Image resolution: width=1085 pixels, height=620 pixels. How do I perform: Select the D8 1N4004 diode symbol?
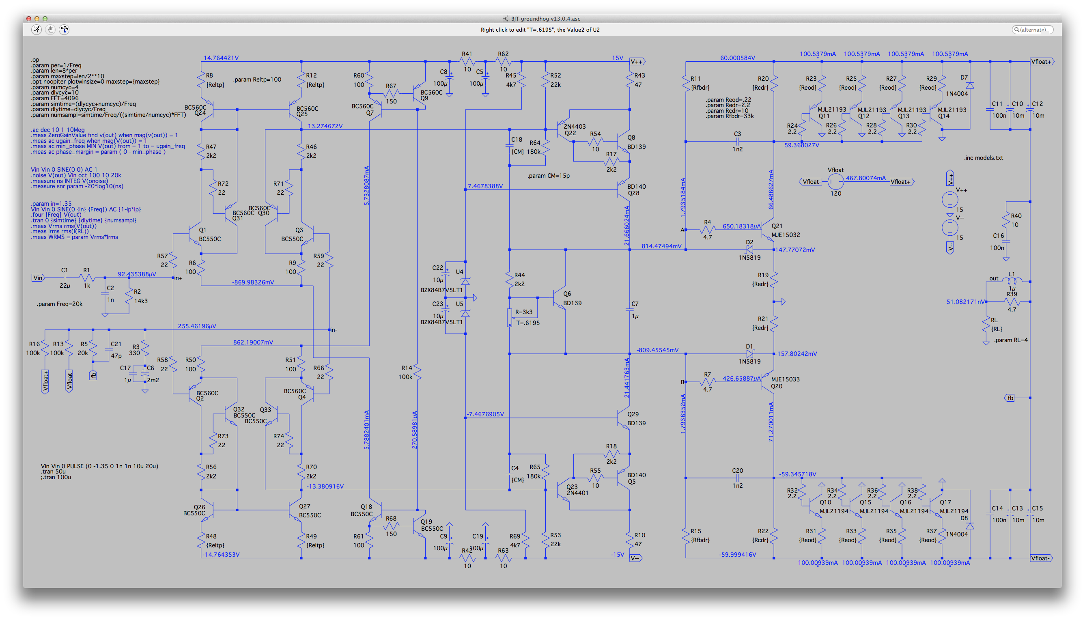(x=970, y=526)
